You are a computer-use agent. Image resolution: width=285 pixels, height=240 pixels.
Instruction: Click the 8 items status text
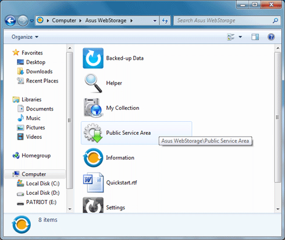(x=48, y=220)
